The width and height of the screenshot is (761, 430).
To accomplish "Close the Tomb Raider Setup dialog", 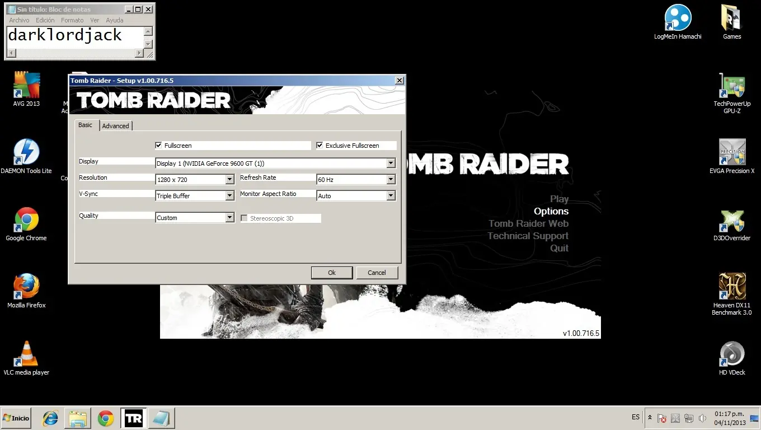I will (400, 81).
